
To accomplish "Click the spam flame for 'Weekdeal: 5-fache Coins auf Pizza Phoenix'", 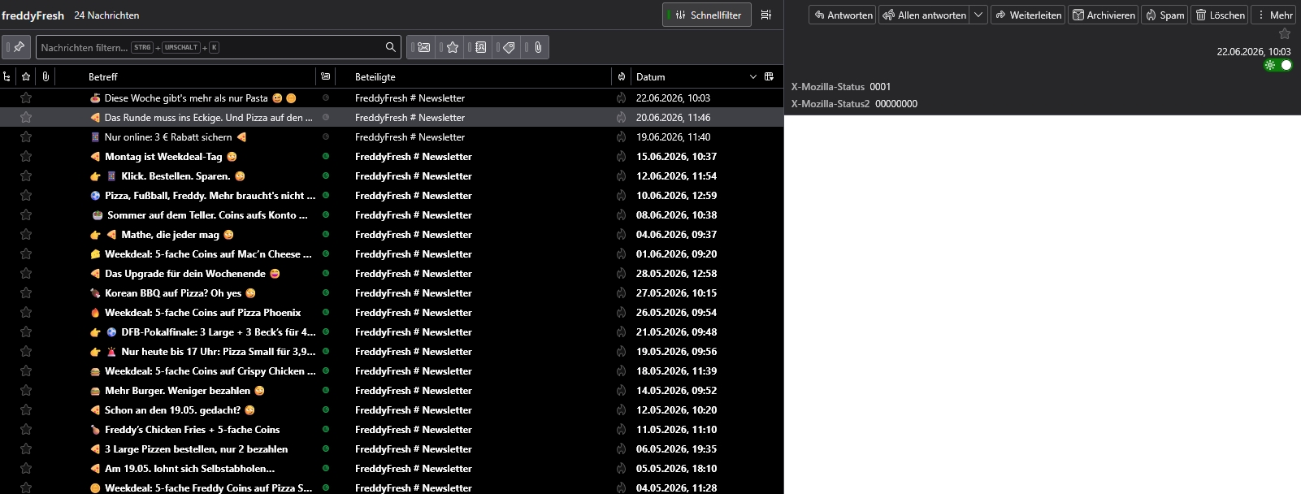I will [622, 312].
